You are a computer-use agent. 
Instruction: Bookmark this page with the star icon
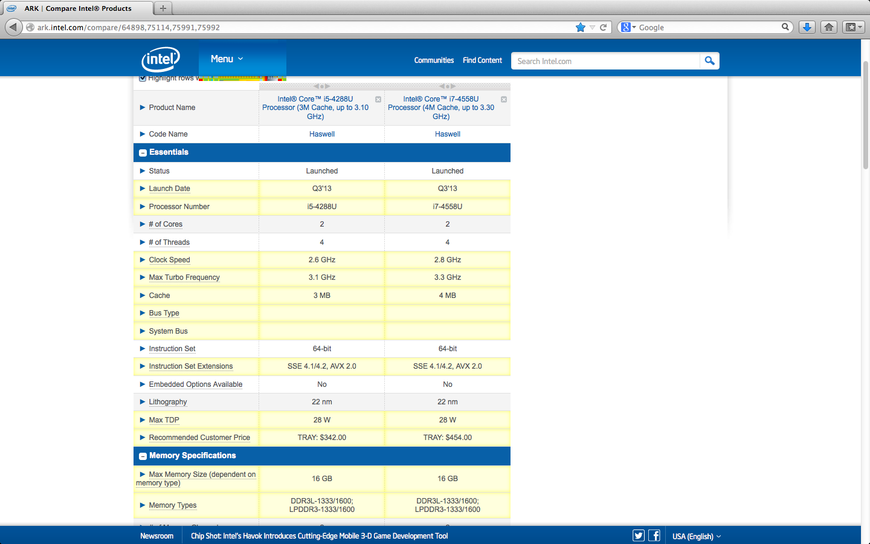pyautogui.click(x=581, y=27)
